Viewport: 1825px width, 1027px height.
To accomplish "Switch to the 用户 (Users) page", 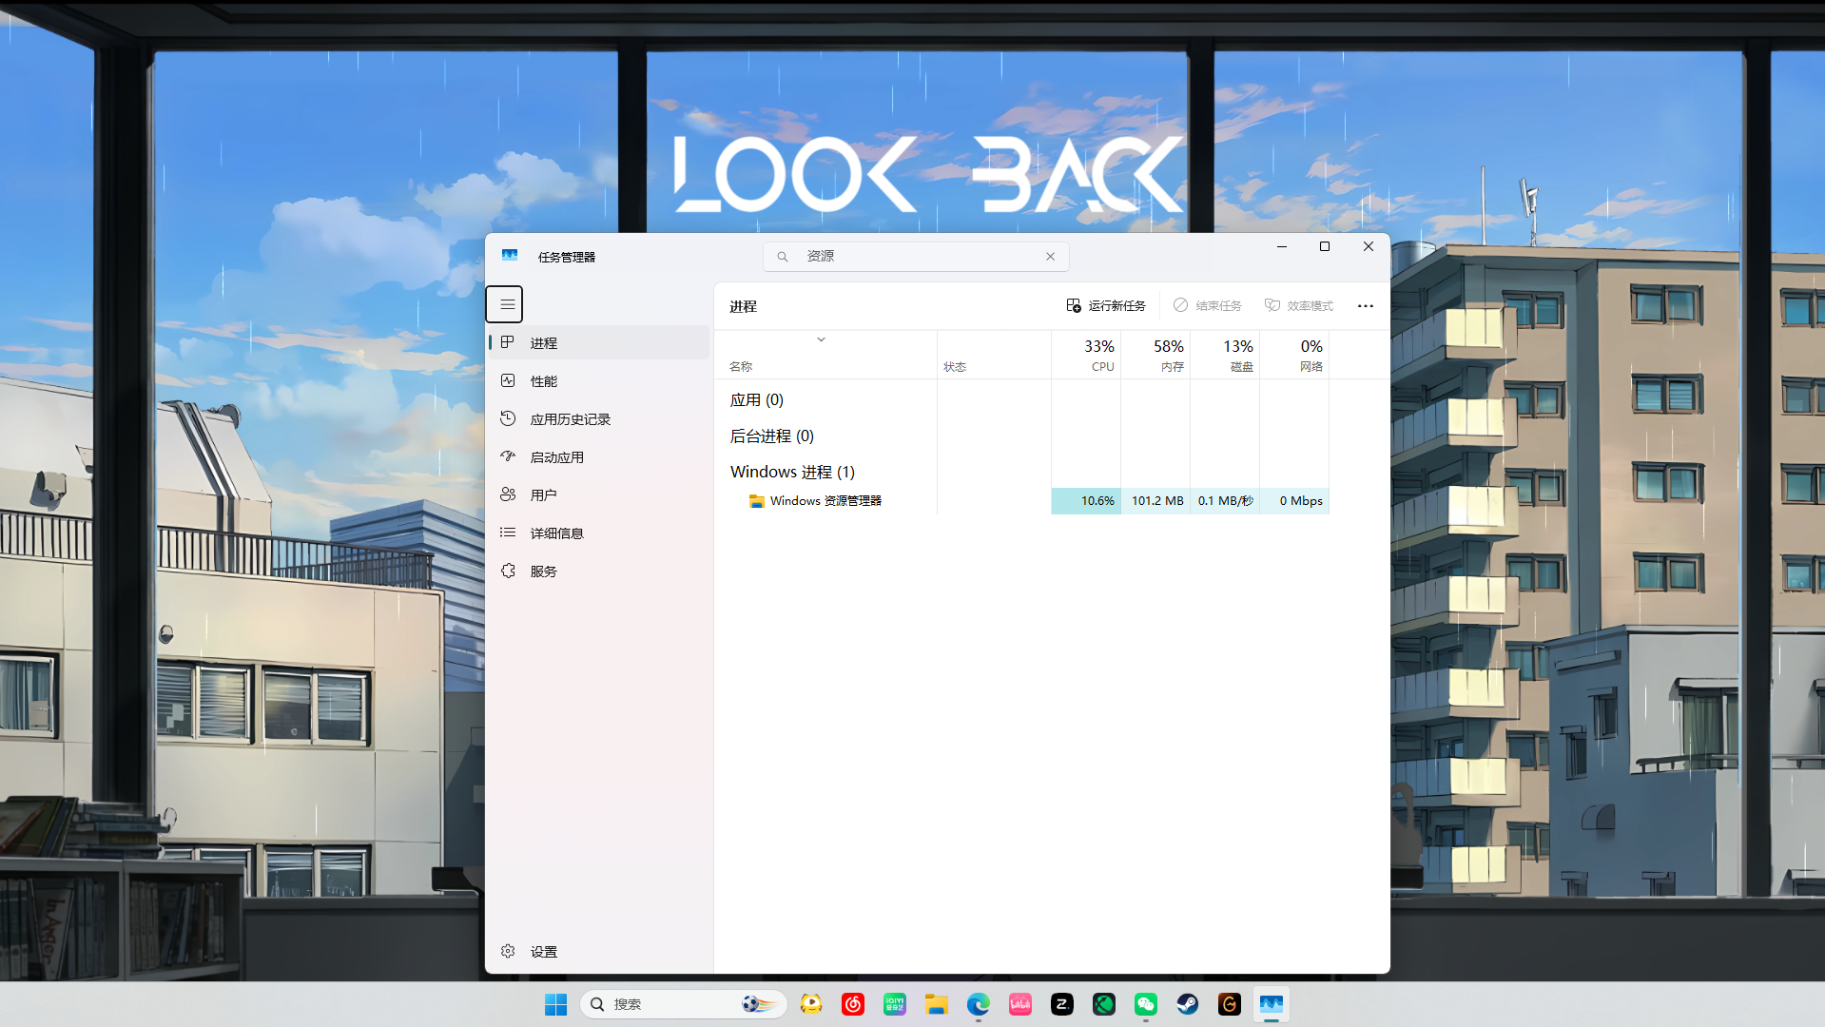I will click(x=598, y=494).
